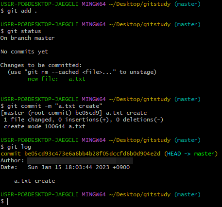The width and height of the screenshot is (222, 207).
Task: Click green "master" after the HEAD arrow
Action: (204, 154)
